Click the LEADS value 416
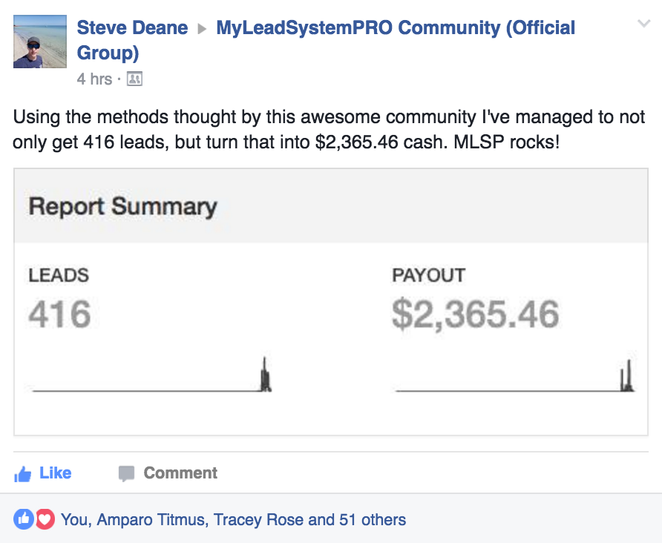The image size is (662, 543). pos(59,314)
